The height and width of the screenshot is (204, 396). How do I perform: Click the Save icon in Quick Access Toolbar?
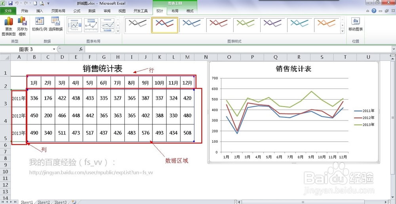click(x=10, y=3)
